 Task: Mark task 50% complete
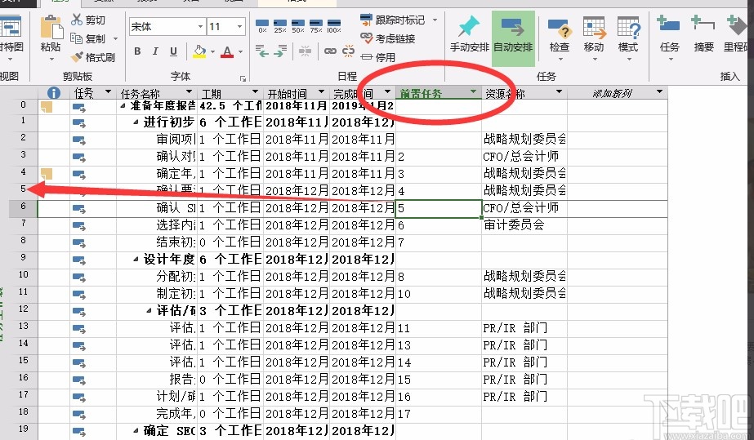298,26
